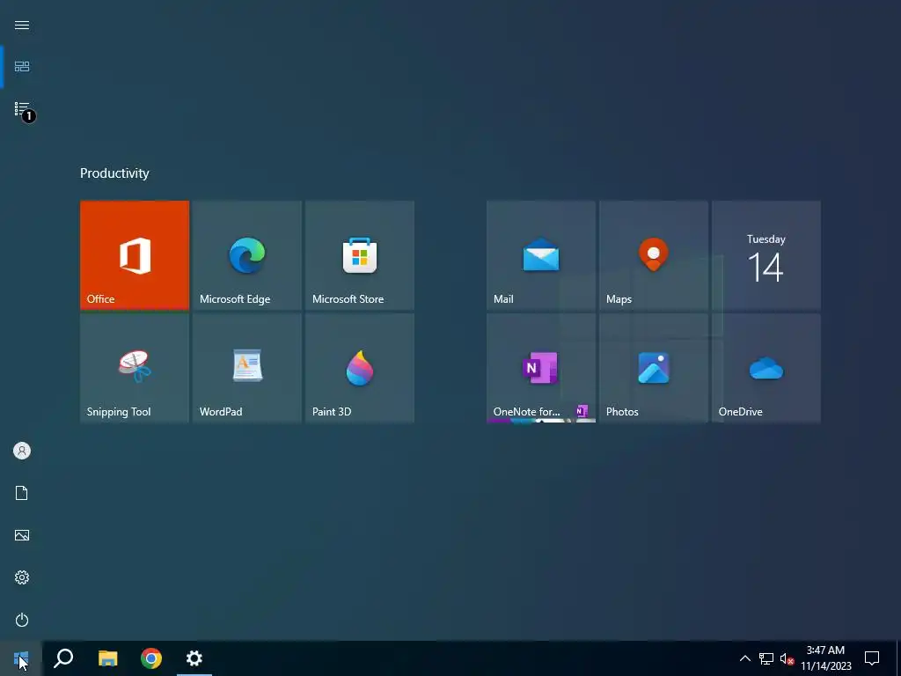
Task: Open the Action Center notifications icon
Action: (872, 658)
